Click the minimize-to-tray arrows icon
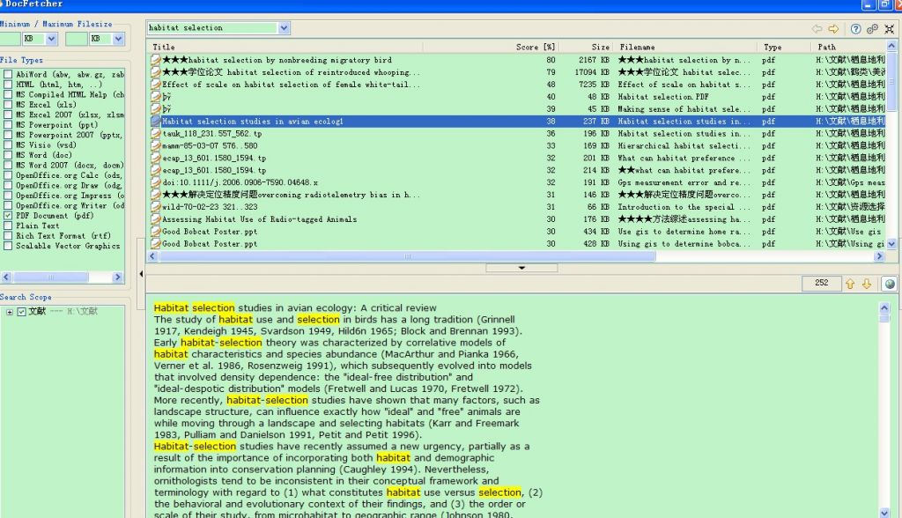Screen dimensions: 902x518 tap(889, 28)
